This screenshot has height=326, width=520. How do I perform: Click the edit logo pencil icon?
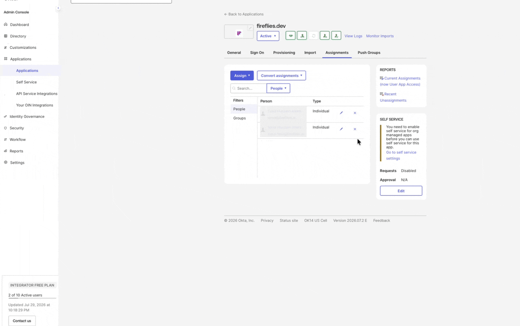pyautogui.click(x=250, y=28)
